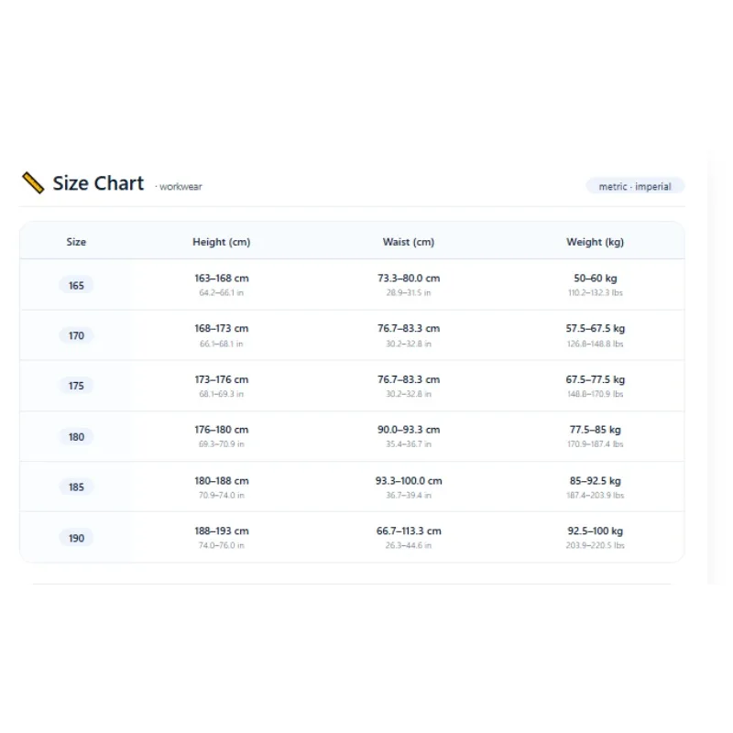Click the 66.7–113.3 cm waist value
Image resolution: width=733 pixels, height=733 pixels.
point(409,531)
